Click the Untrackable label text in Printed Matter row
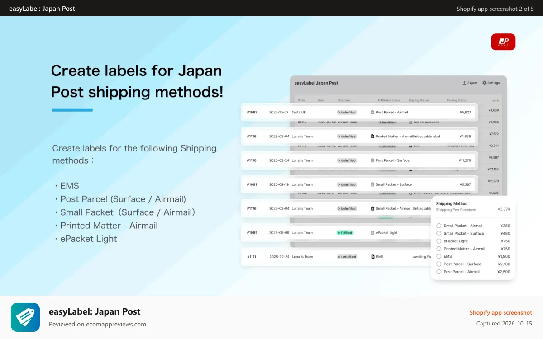 tap(426, 136)
